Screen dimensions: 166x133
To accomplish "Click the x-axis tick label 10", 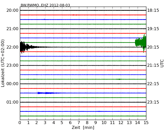I will click(x=104, y=123).
